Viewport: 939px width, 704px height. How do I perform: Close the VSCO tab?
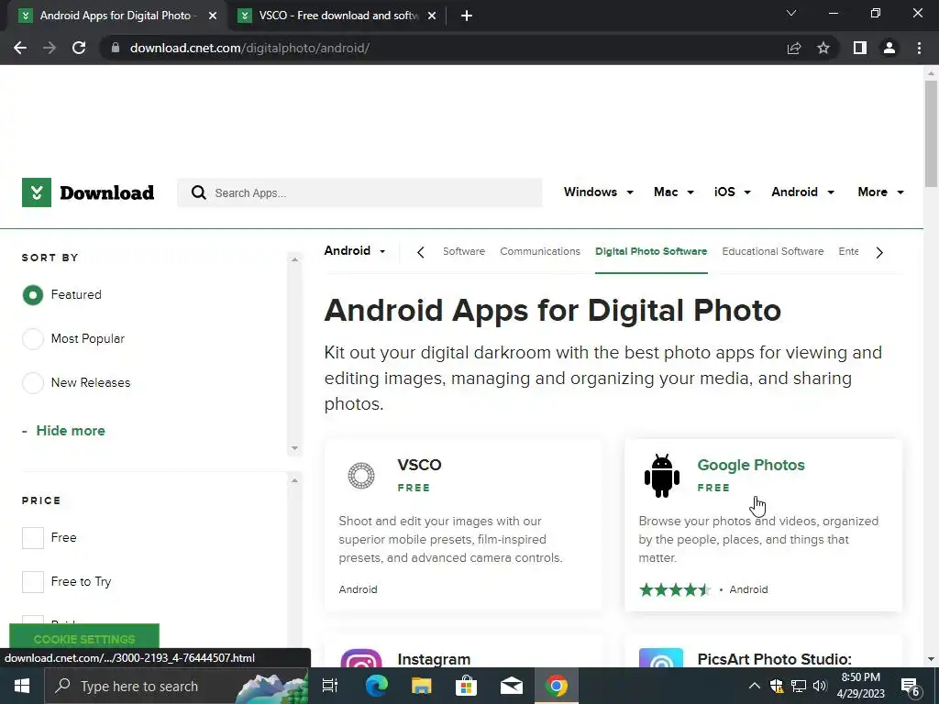coord(432,16)
